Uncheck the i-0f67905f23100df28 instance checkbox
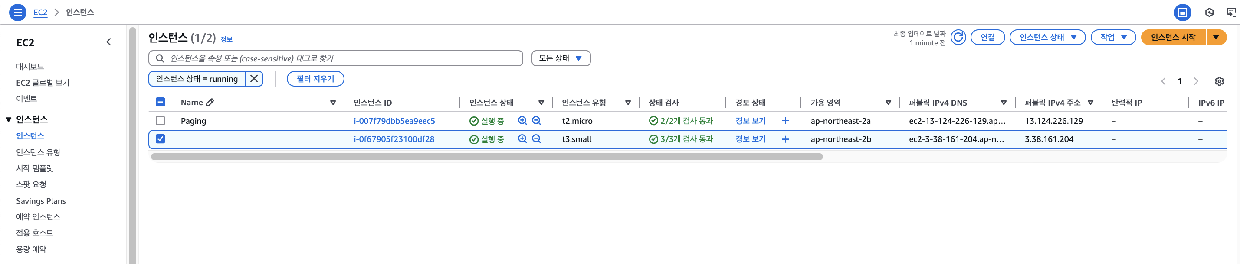This screenshot has width=1240, height=264. point(160,139)
